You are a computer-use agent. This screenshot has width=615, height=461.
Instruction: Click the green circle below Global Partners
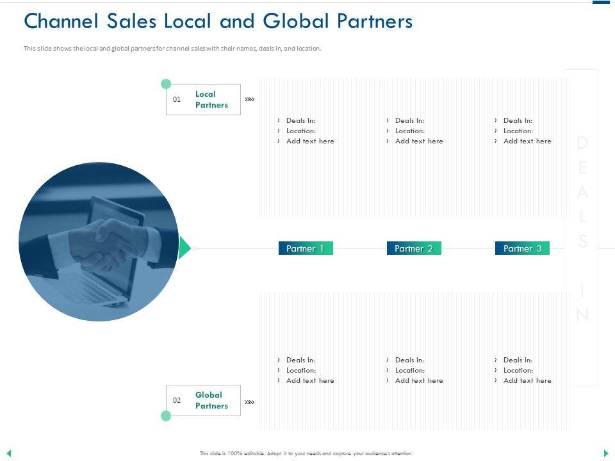166,416
